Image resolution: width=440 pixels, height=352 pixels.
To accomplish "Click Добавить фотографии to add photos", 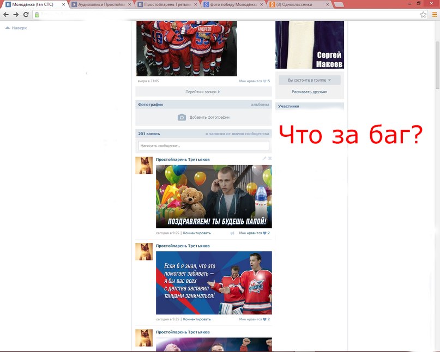I will coord(203,117).
